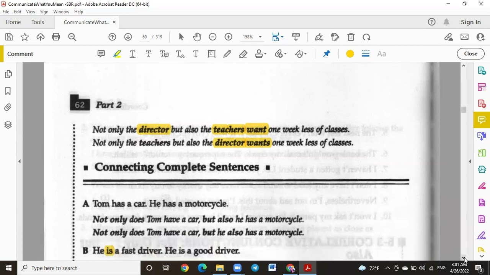Open the bookmarks panel
Viewport: 490px width, 275px height.
[8, 91]
